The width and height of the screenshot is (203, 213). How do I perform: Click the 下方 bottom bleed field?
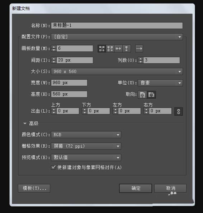point(99,111)
